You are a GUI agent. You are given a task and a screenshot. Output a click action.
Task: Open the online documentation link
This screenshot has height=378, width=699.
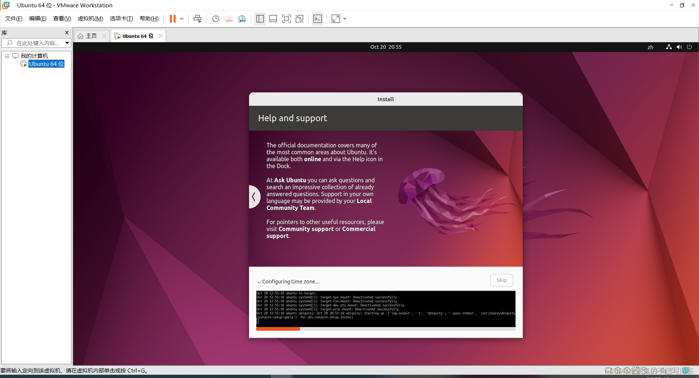click(x=312, y=159)
